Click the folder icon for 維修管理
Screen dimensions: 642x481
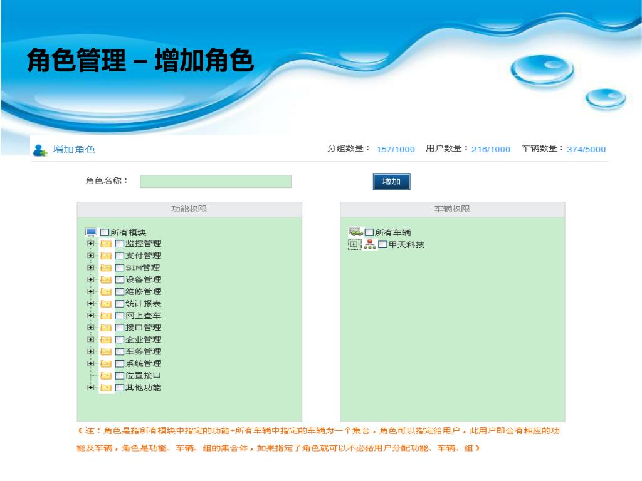click(106, 292)
